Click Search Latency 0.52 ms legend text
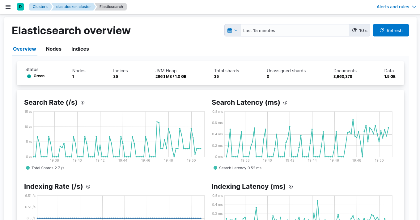 pos(240,168)
